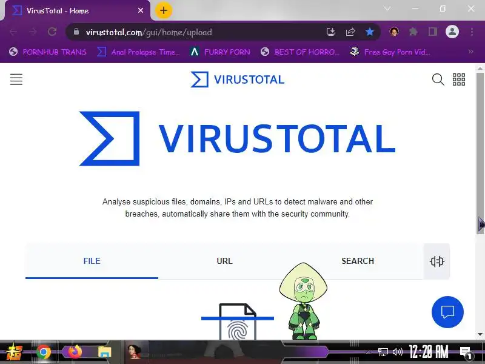This screenshot has width=485, height=364.
Task: Expand the system tray hidden icons
Action: (368, 352)
